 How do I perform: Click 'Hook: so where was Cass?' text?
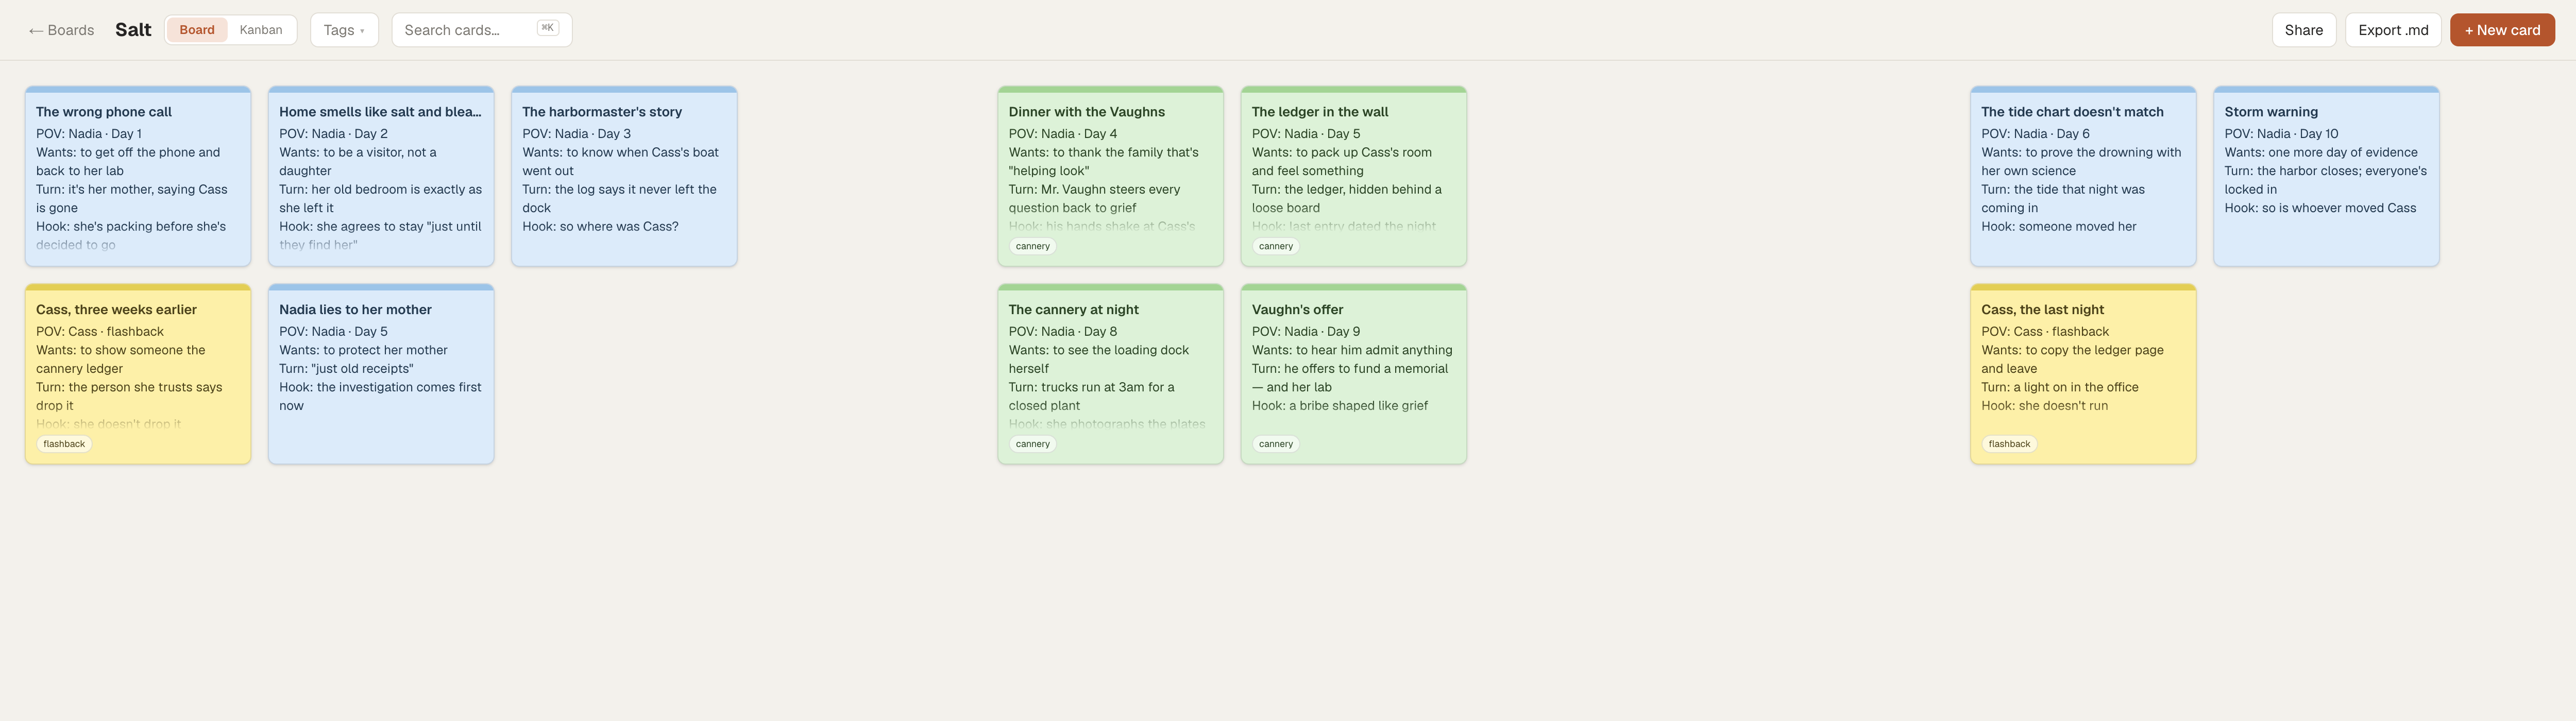point(600,227)
